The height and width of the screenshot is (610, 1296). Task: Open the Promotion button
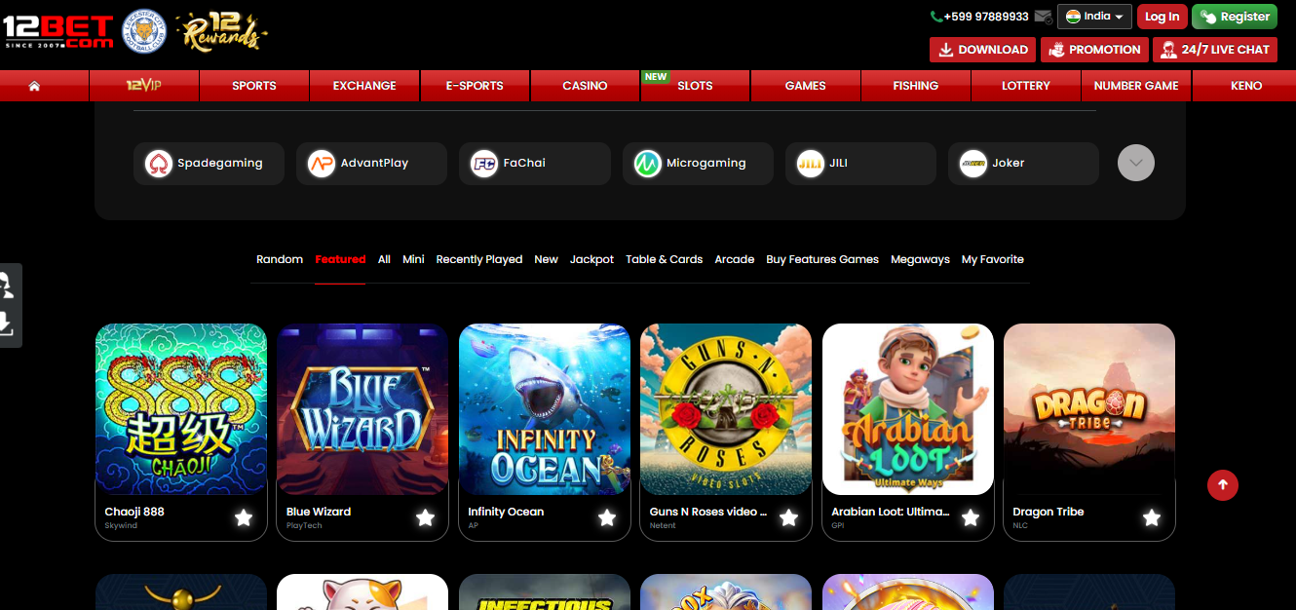tap(1093, 50)
